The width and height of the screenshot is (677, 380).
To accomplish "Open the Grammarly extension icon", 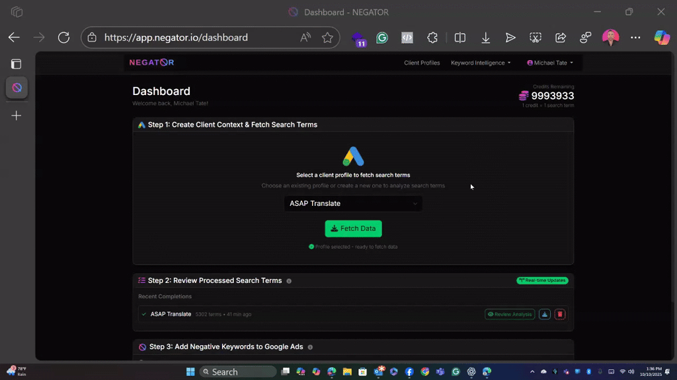I will 382,38.
